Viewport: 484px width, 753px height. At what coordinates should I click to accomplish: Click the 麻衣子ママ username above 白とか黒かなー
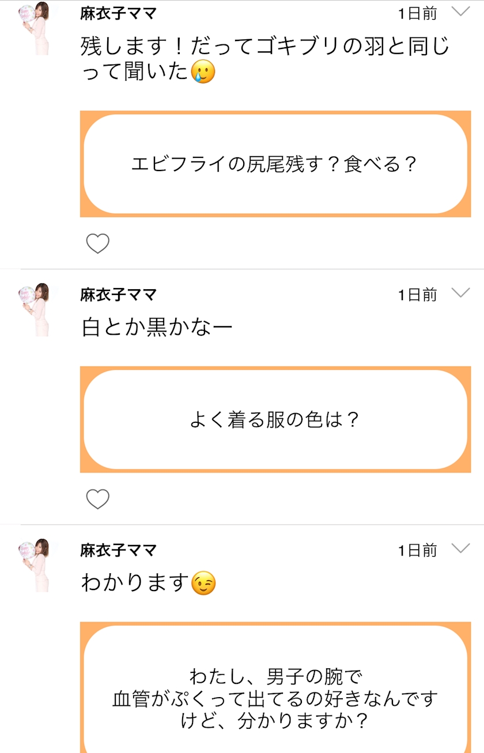(x=119, y=295)
